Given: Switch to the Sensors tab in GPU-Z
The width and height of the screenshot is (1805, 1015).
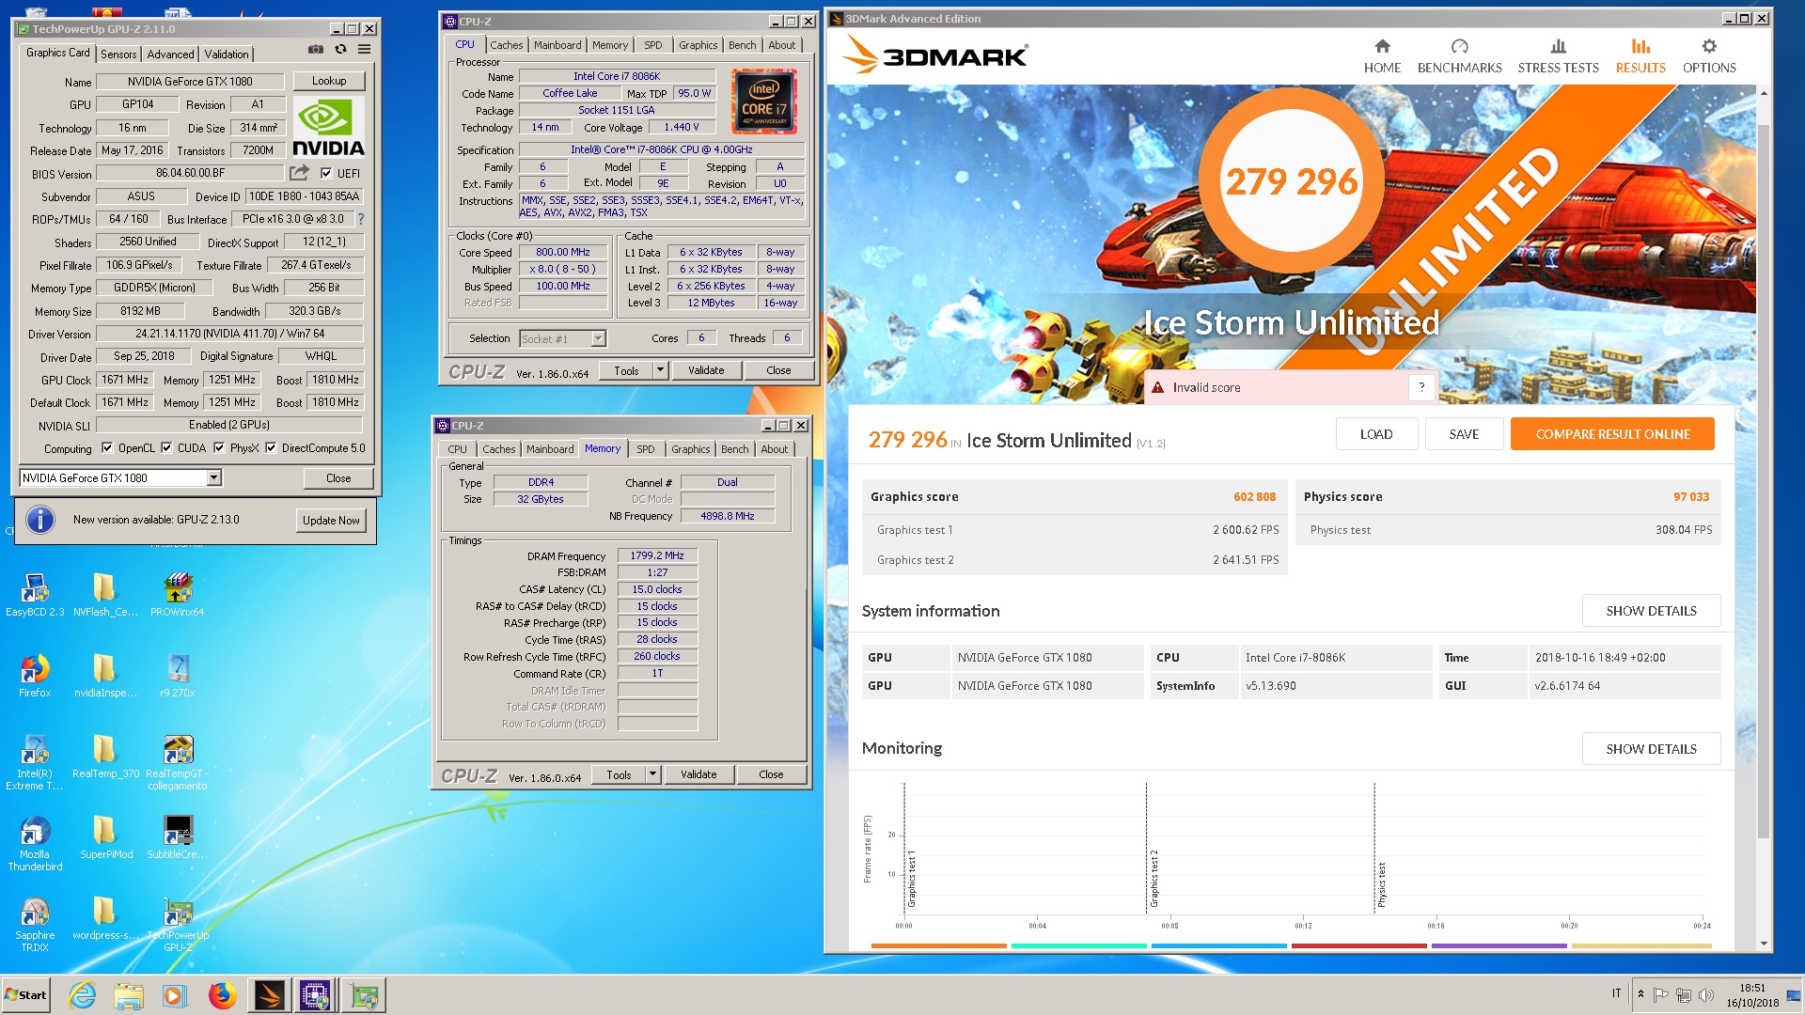Looking at the screenshot, I should pos(118,55).
